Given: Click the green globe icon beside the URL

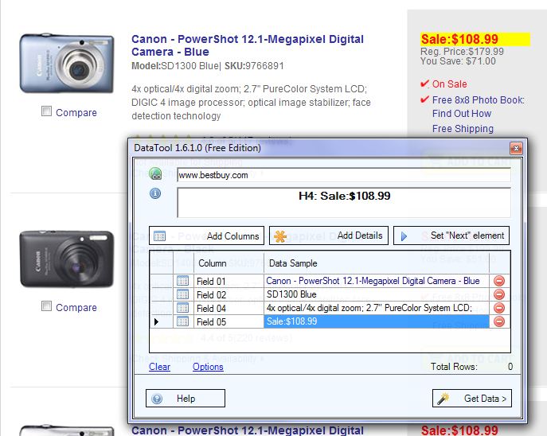Looking at the screenshot, I should (x=155, y=174).
